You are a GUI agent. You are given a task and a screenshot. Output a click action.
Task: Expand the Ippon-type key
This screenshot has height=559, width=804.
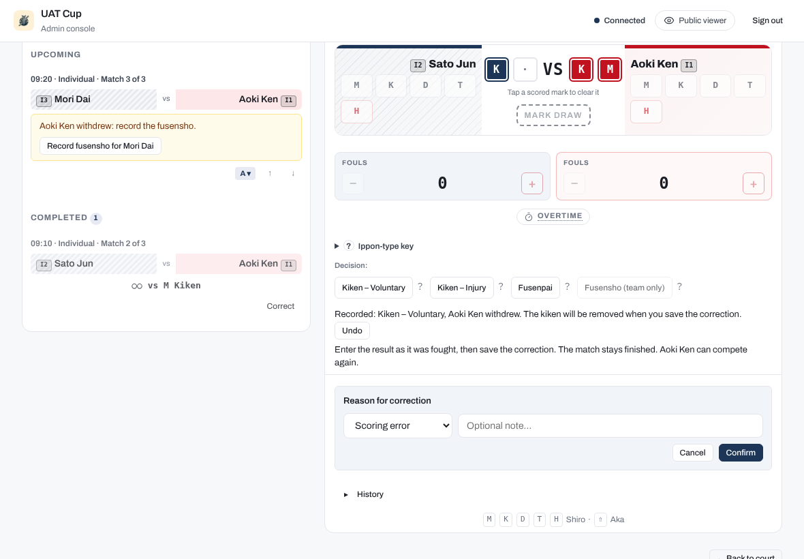click(x=374, y=246)
